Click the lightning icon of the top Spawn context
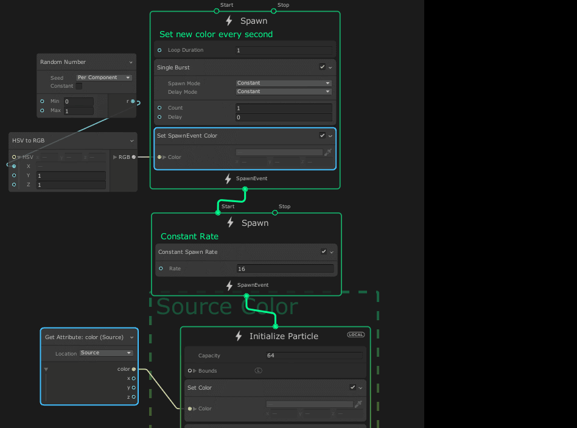The image size is (577, 428). (229, 21)
